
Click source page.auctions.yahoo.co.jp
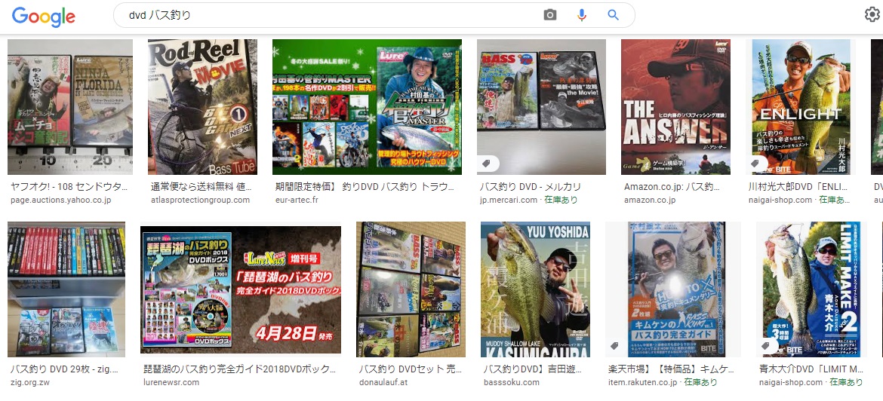pos(61,200)
